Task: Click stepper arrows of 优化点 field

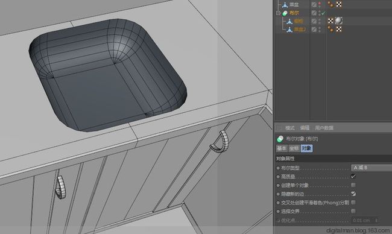Action: (x=376, y=220)
